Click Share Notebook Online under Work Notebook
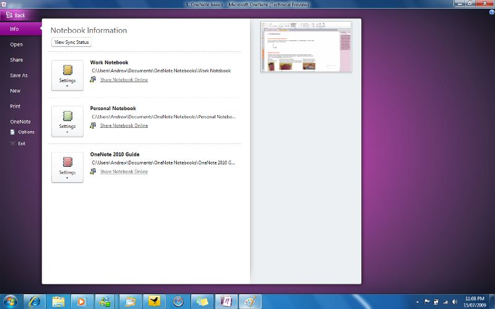This screenshot has height=309, width=495. coord(124,80)
